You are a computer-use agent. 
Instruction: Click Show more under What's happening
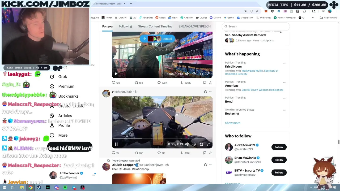coord(232,123)
